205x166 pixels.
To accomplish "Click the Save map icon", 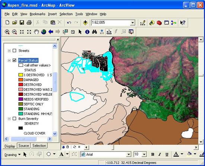I will tap(22, 22).
